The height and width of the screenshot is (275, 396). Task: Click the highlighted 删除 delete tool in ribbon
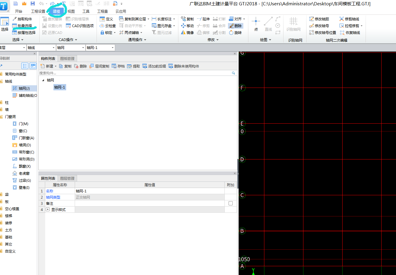(235, 26)
